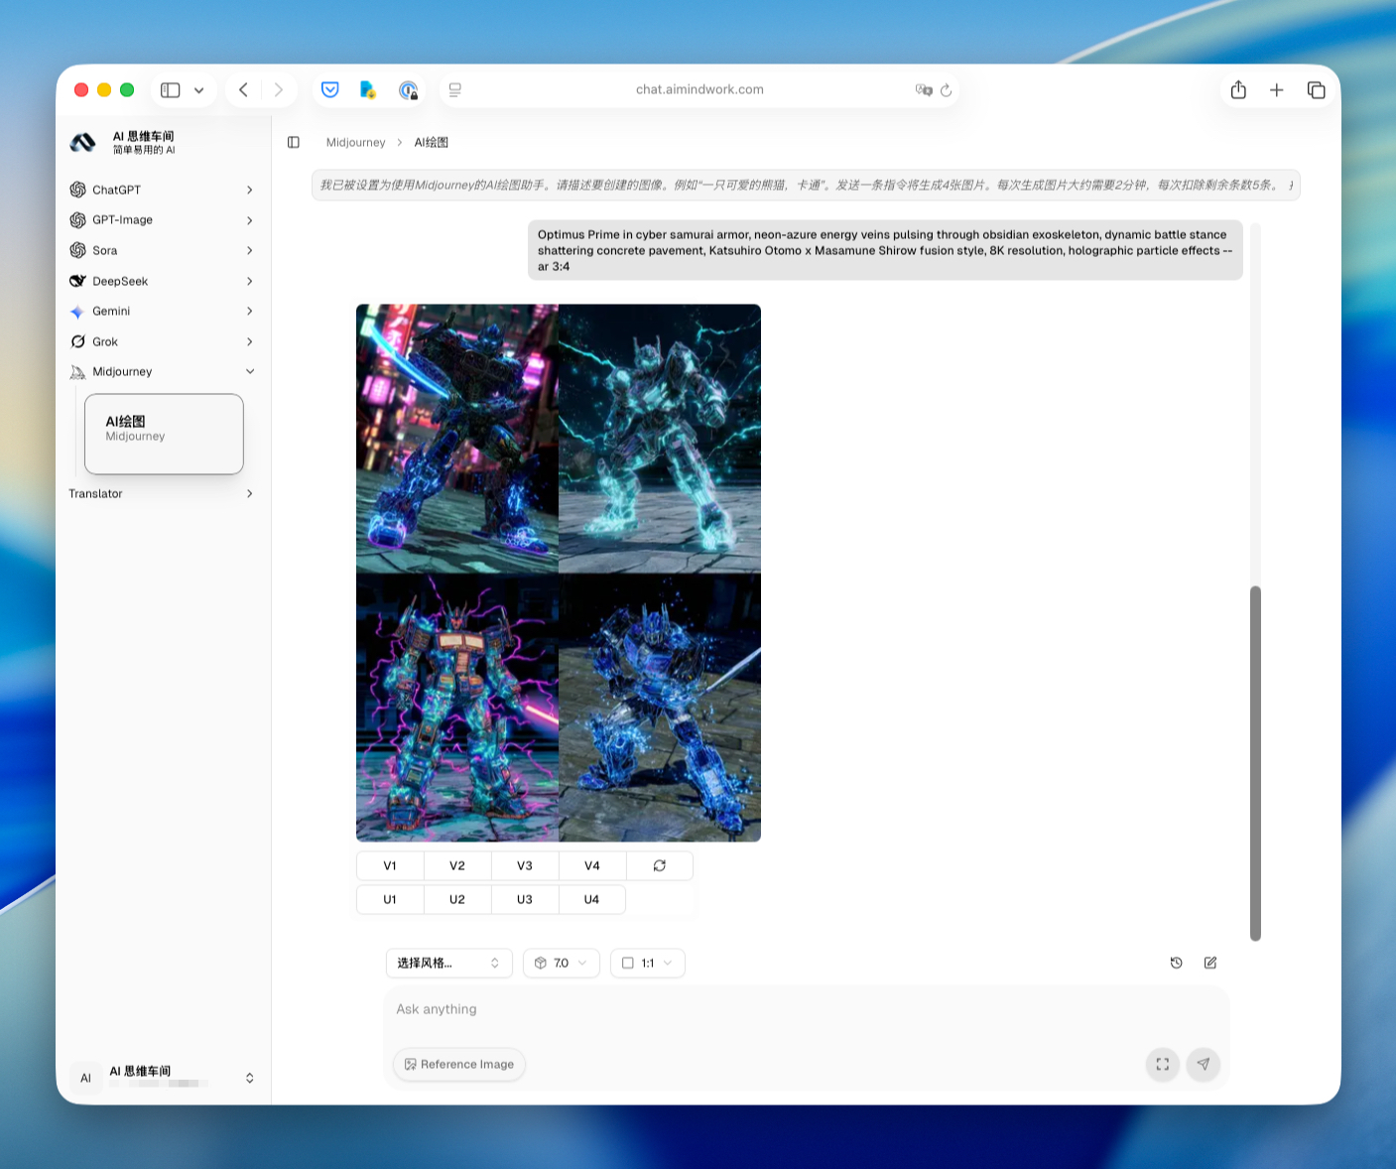This screenshot has height=1169, width=1396.
Task: Select the AI绘图 Midjourney sidebar item
Action: point(164,434)
